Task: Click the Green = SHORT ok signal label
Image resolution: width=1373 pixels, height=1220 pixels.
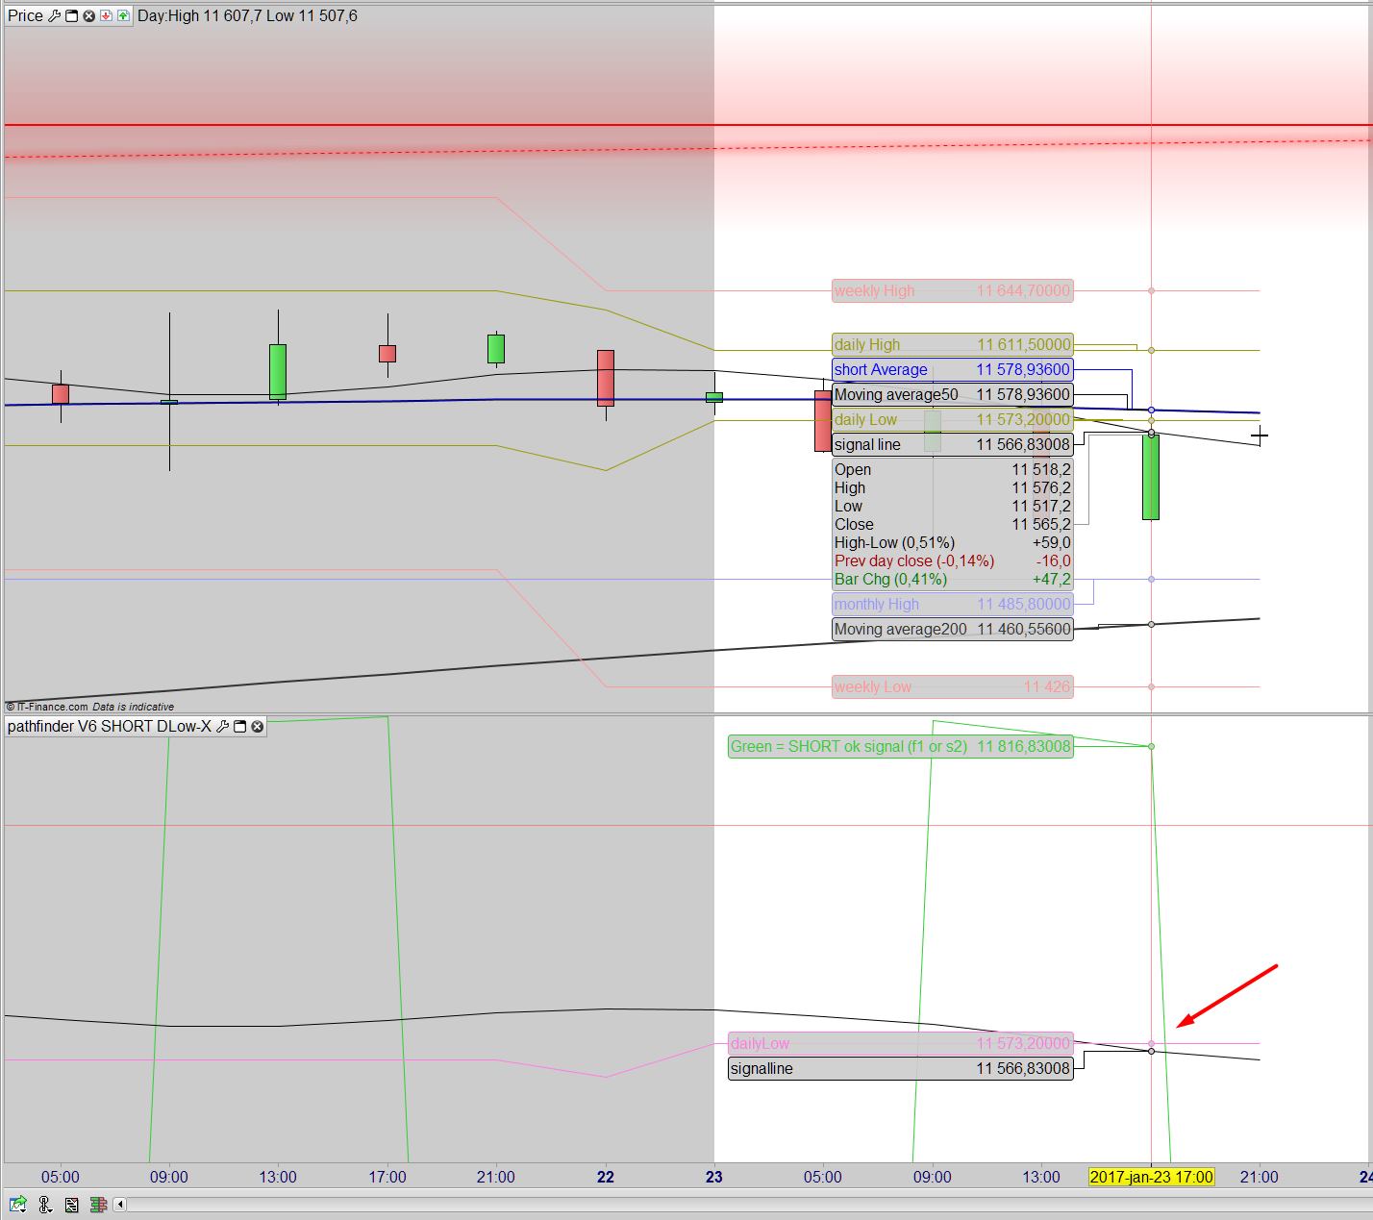Action: coord(900,746)
